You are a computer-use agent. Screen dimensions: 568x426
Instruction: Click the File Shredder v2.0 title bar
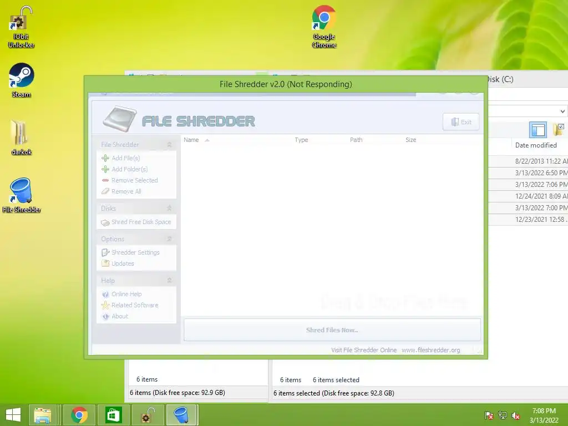coord(286,84)
